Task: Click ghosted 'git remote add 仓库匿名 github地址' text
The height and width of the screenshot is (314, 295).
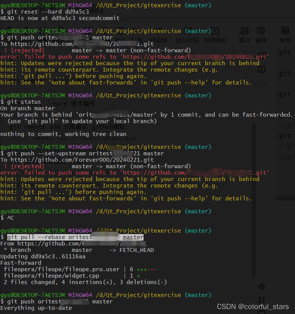Action: tap(67, 127)
